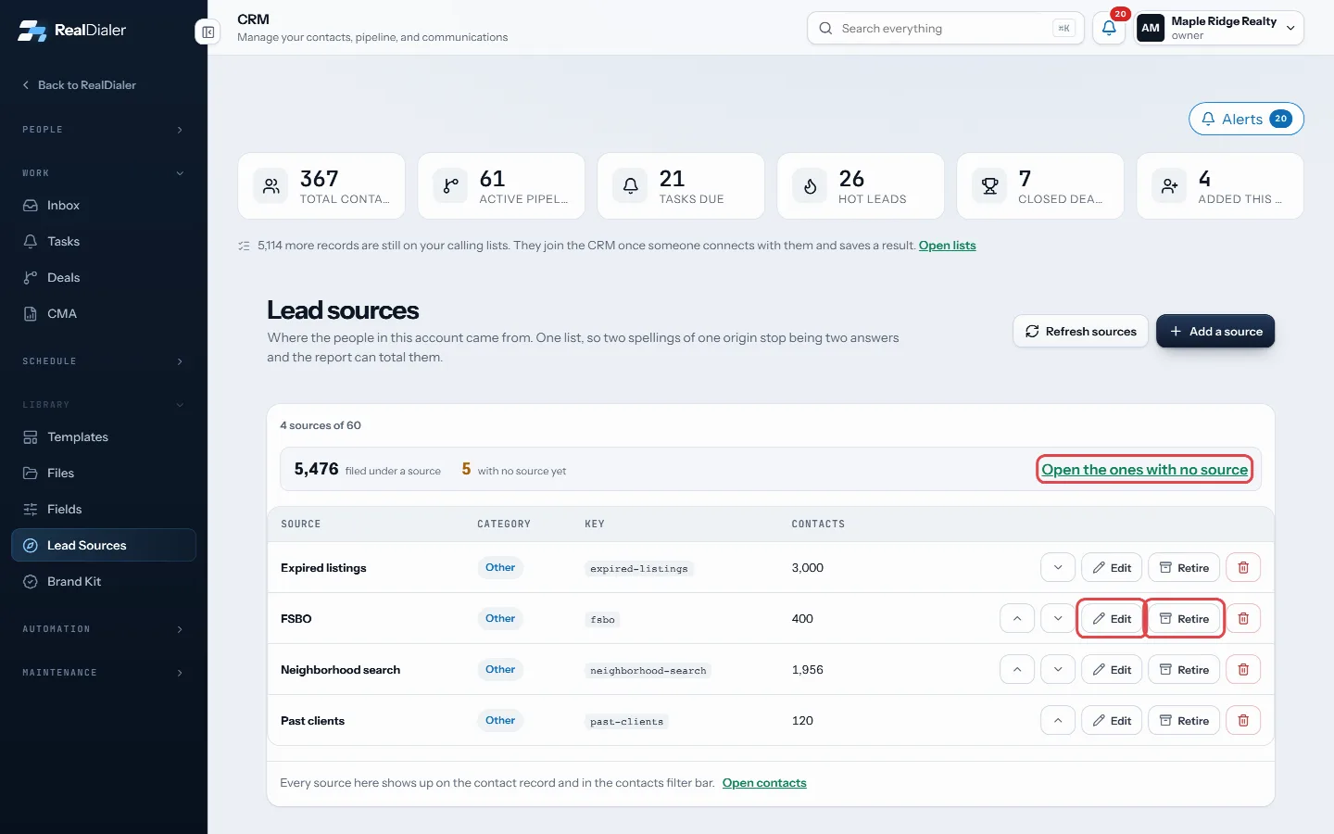Delete the Neighborhood search source

[1243, 670]
